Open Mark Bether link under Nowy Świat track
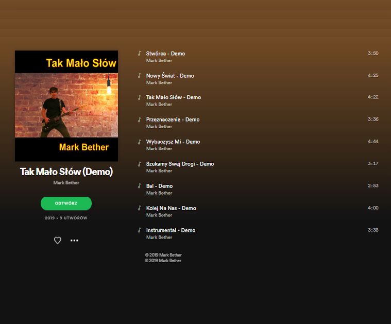The width and height of the screenshot is (391, 324). tap(159, 82)
